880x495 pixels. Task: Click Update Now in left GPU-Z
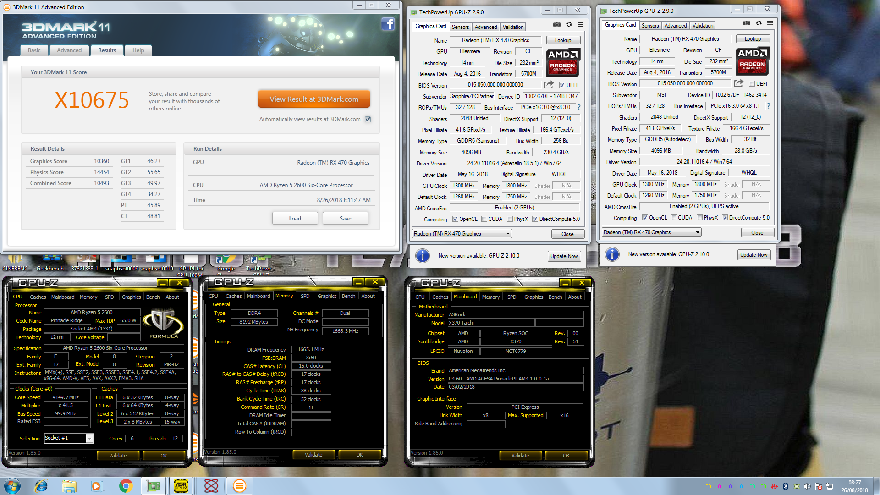(564, 256)
